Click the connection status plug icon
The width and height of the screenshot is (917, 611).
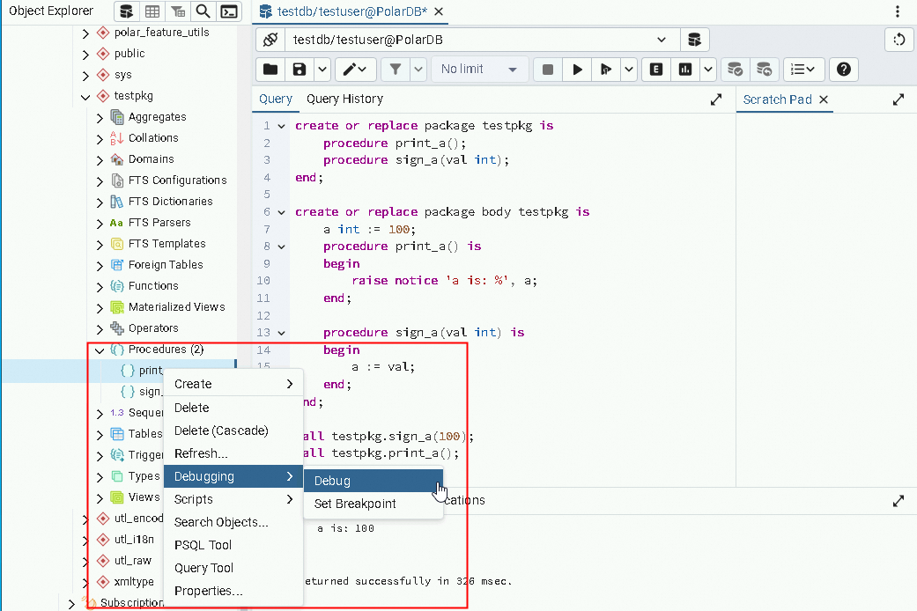[x=270, y=40]
